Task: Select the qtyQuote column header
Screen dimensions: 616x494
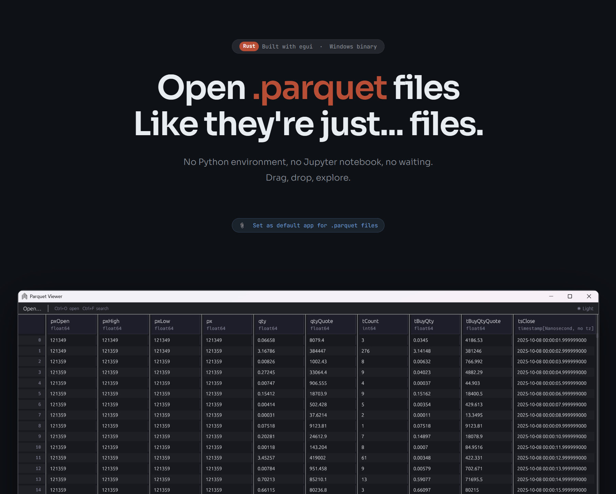Action: tap(332, 324)
